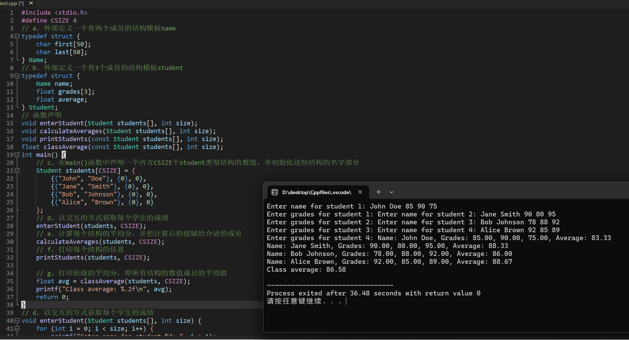Click 'enterStudent(students, CSIZE);' call on line 28

click(91, 226)
